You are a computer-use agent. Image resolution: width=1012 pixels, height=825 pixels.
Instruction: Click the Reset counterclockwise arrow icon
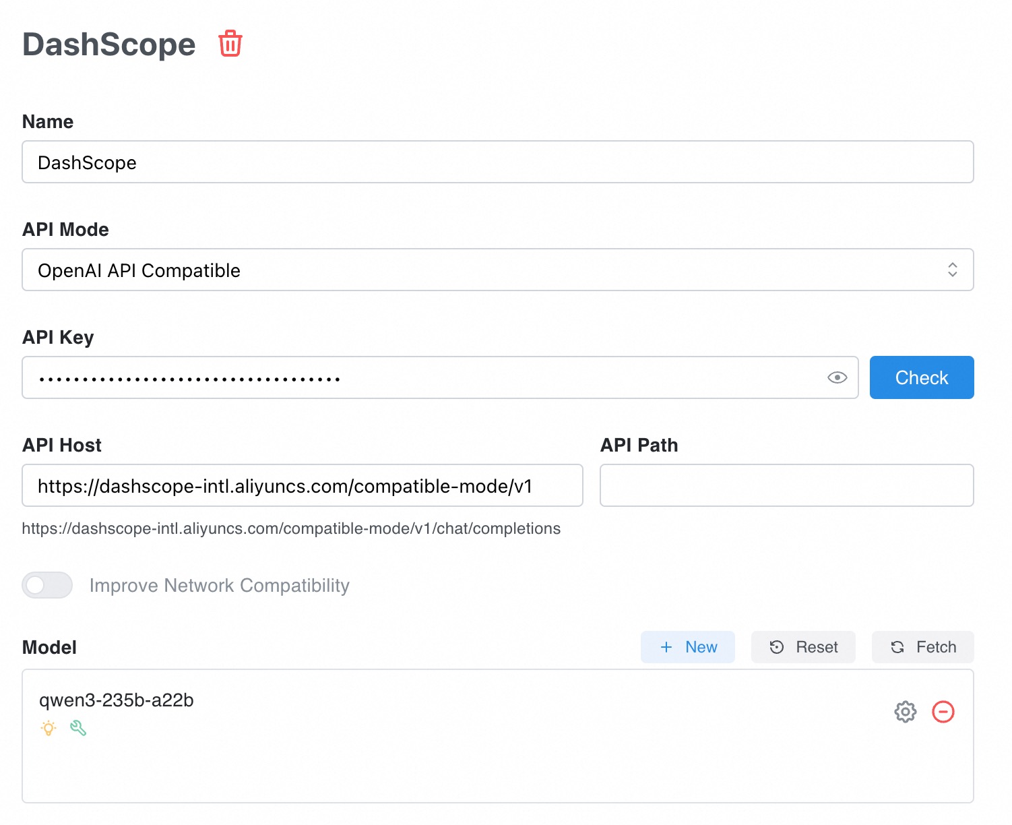[x=776, y=647]
